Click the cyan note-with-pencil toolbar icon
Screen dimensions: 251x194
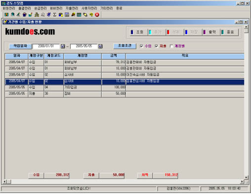(31, 15)
